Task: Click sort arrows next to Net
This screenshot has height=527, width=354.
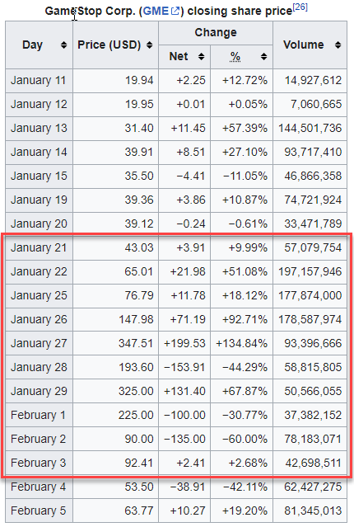Action: 202,56
